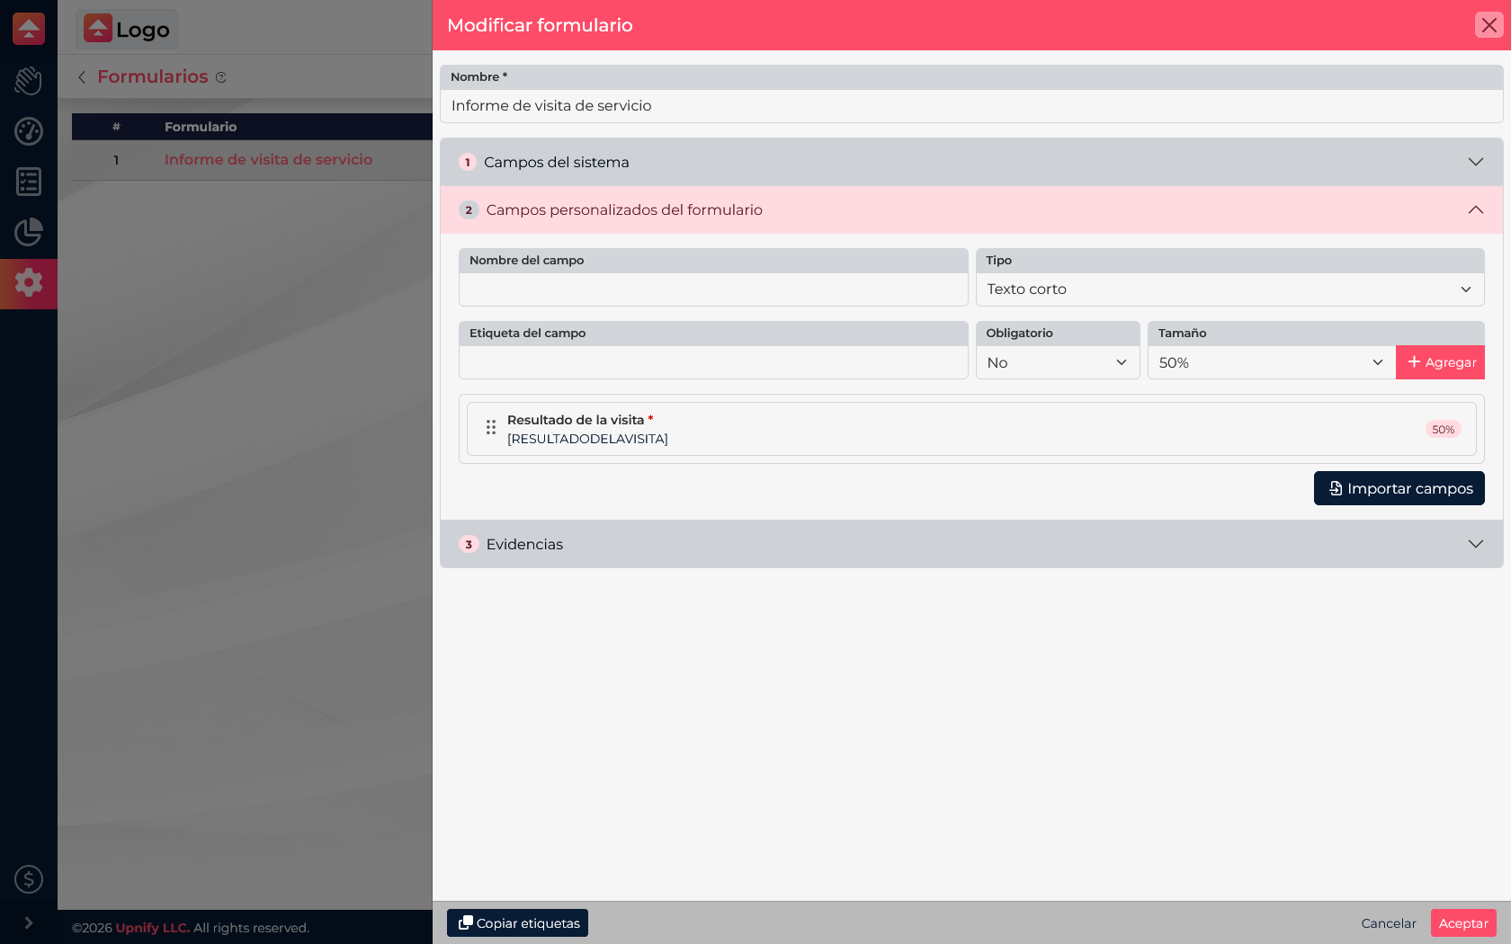Open the waving hand sidebar icon
Viewport: 1511px width, 944px height.
click(29, 81)
